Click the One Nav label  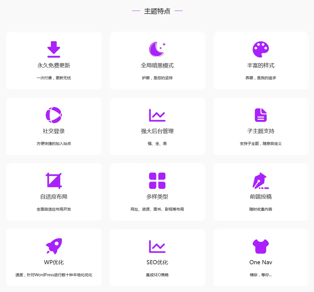tap(261, 262)
